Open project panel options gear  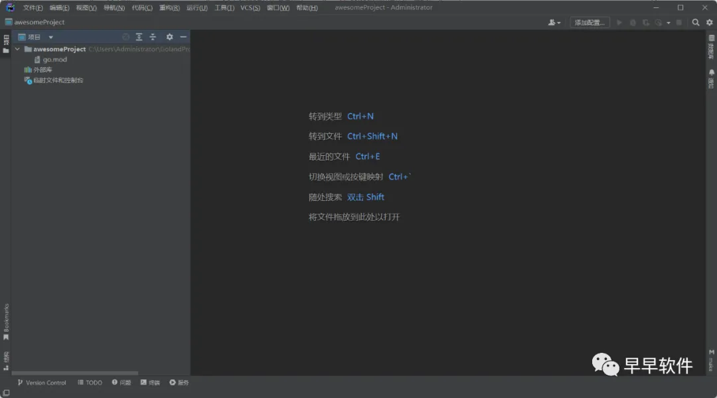pyautogui.click(x=170, y=37)
